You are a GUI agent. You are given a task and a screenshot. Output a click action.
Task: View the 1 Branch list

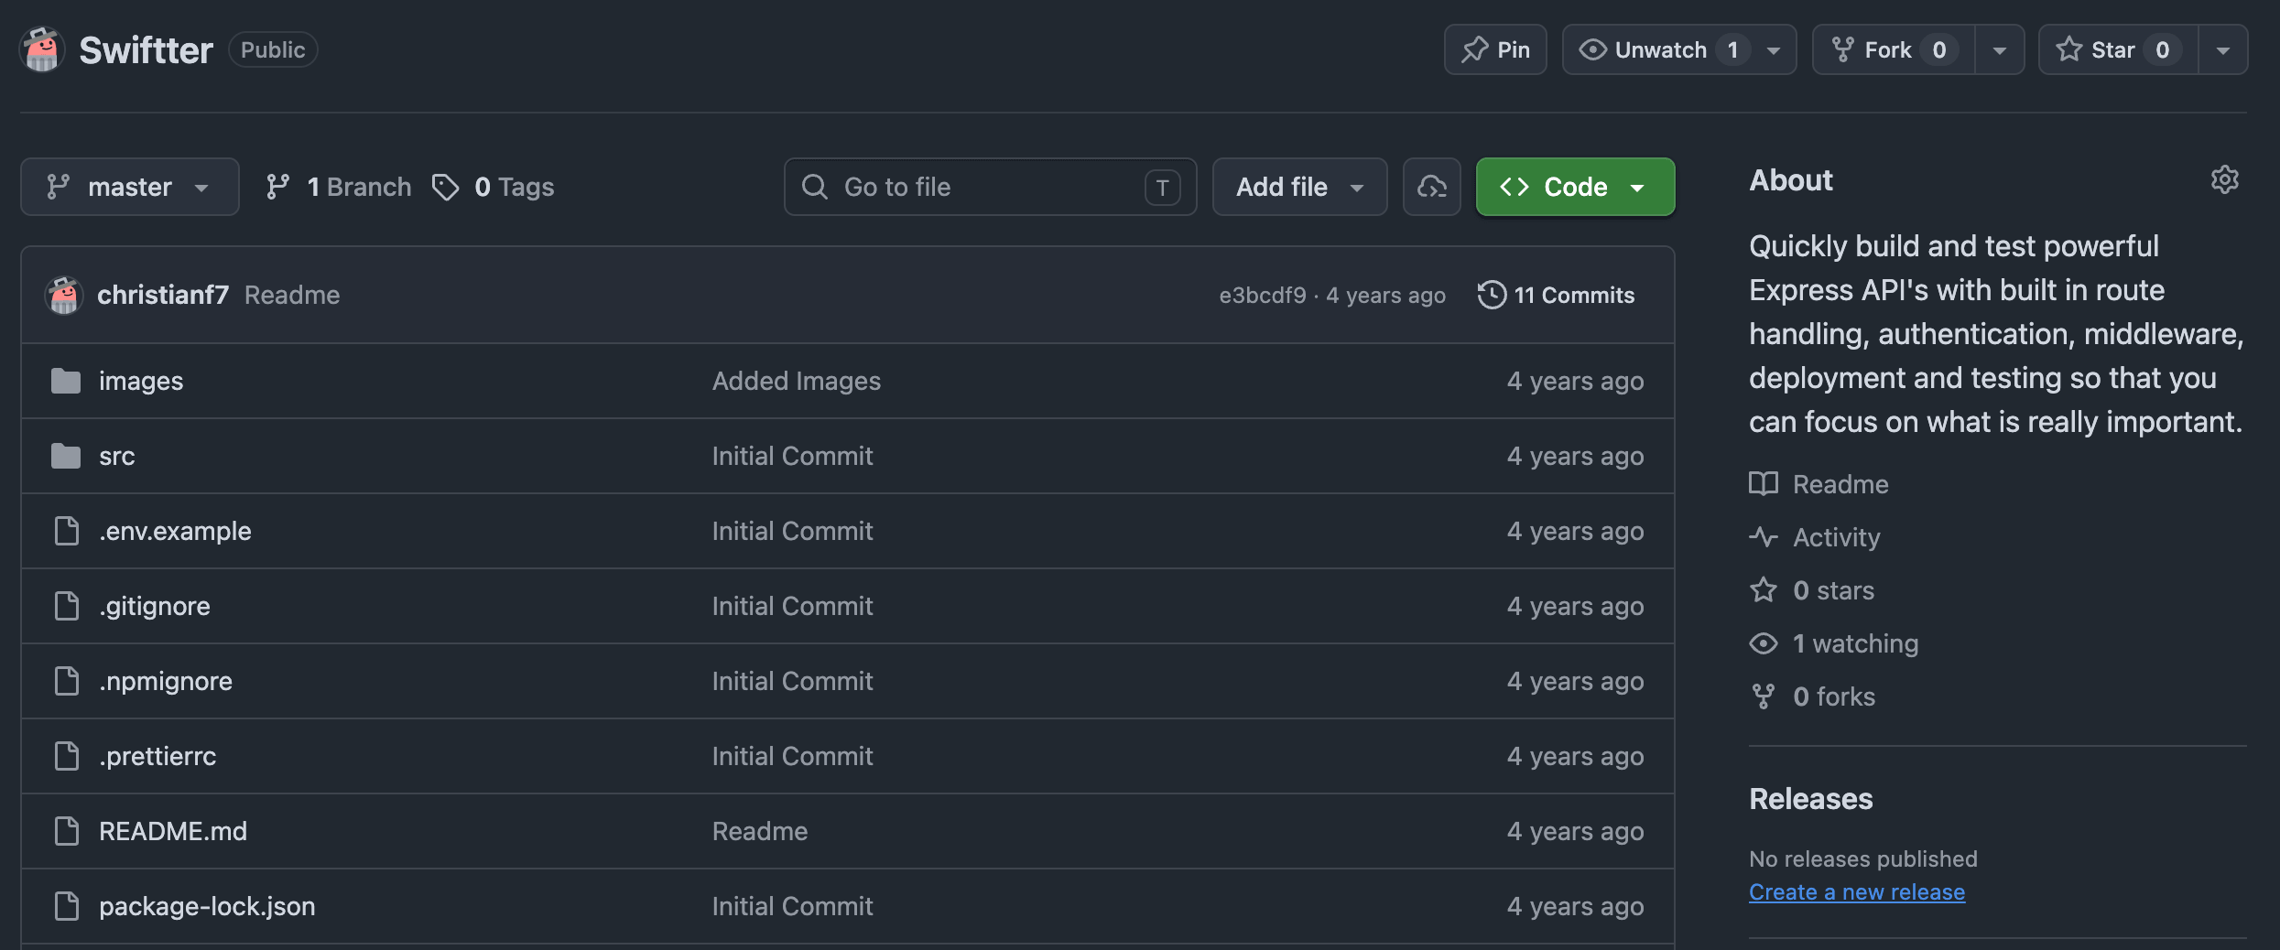(338, 187)
